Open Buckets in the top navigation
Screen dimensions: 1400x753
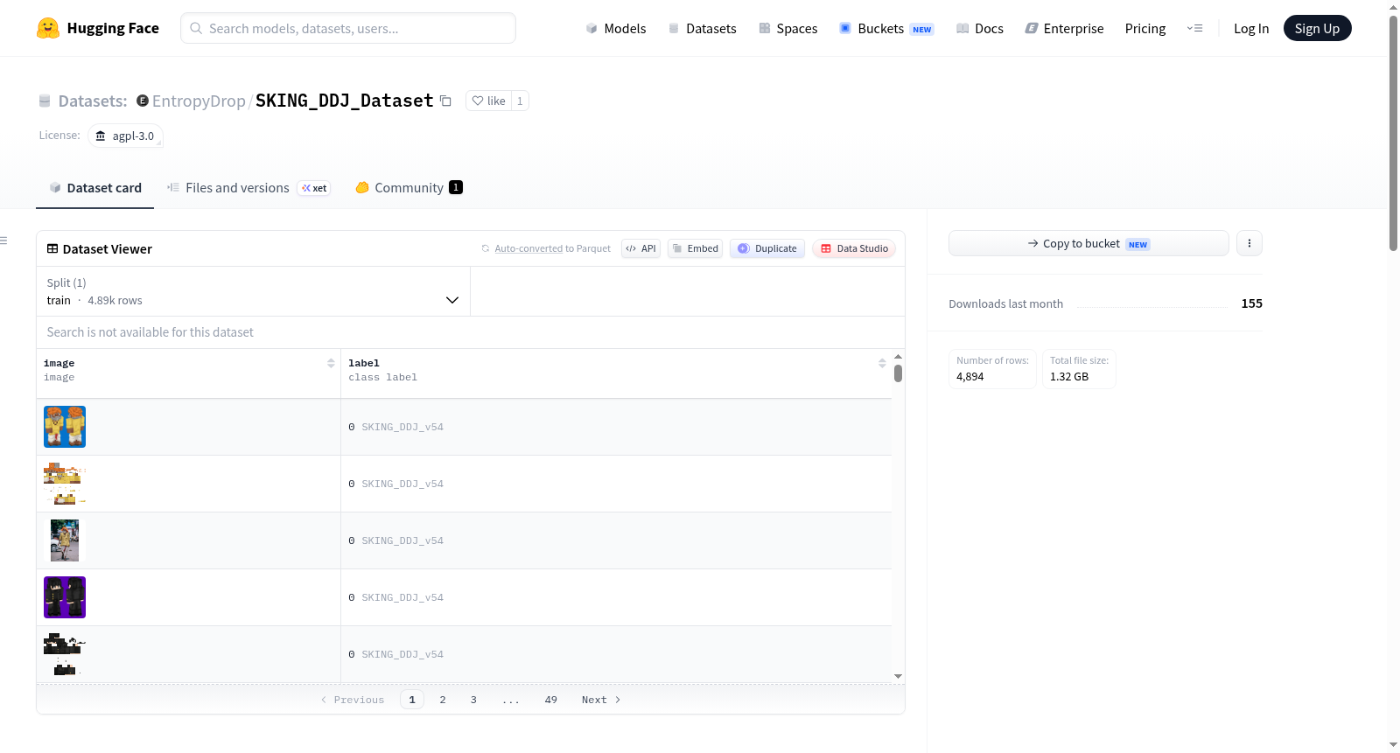(886, 28)
